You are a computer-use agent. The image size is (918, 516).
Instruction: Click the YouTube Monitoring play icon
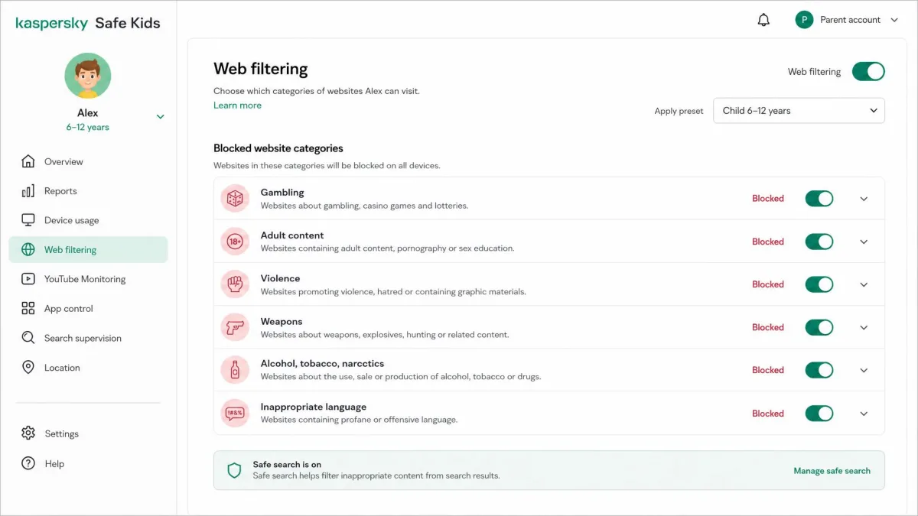click(x=28, y=279)
